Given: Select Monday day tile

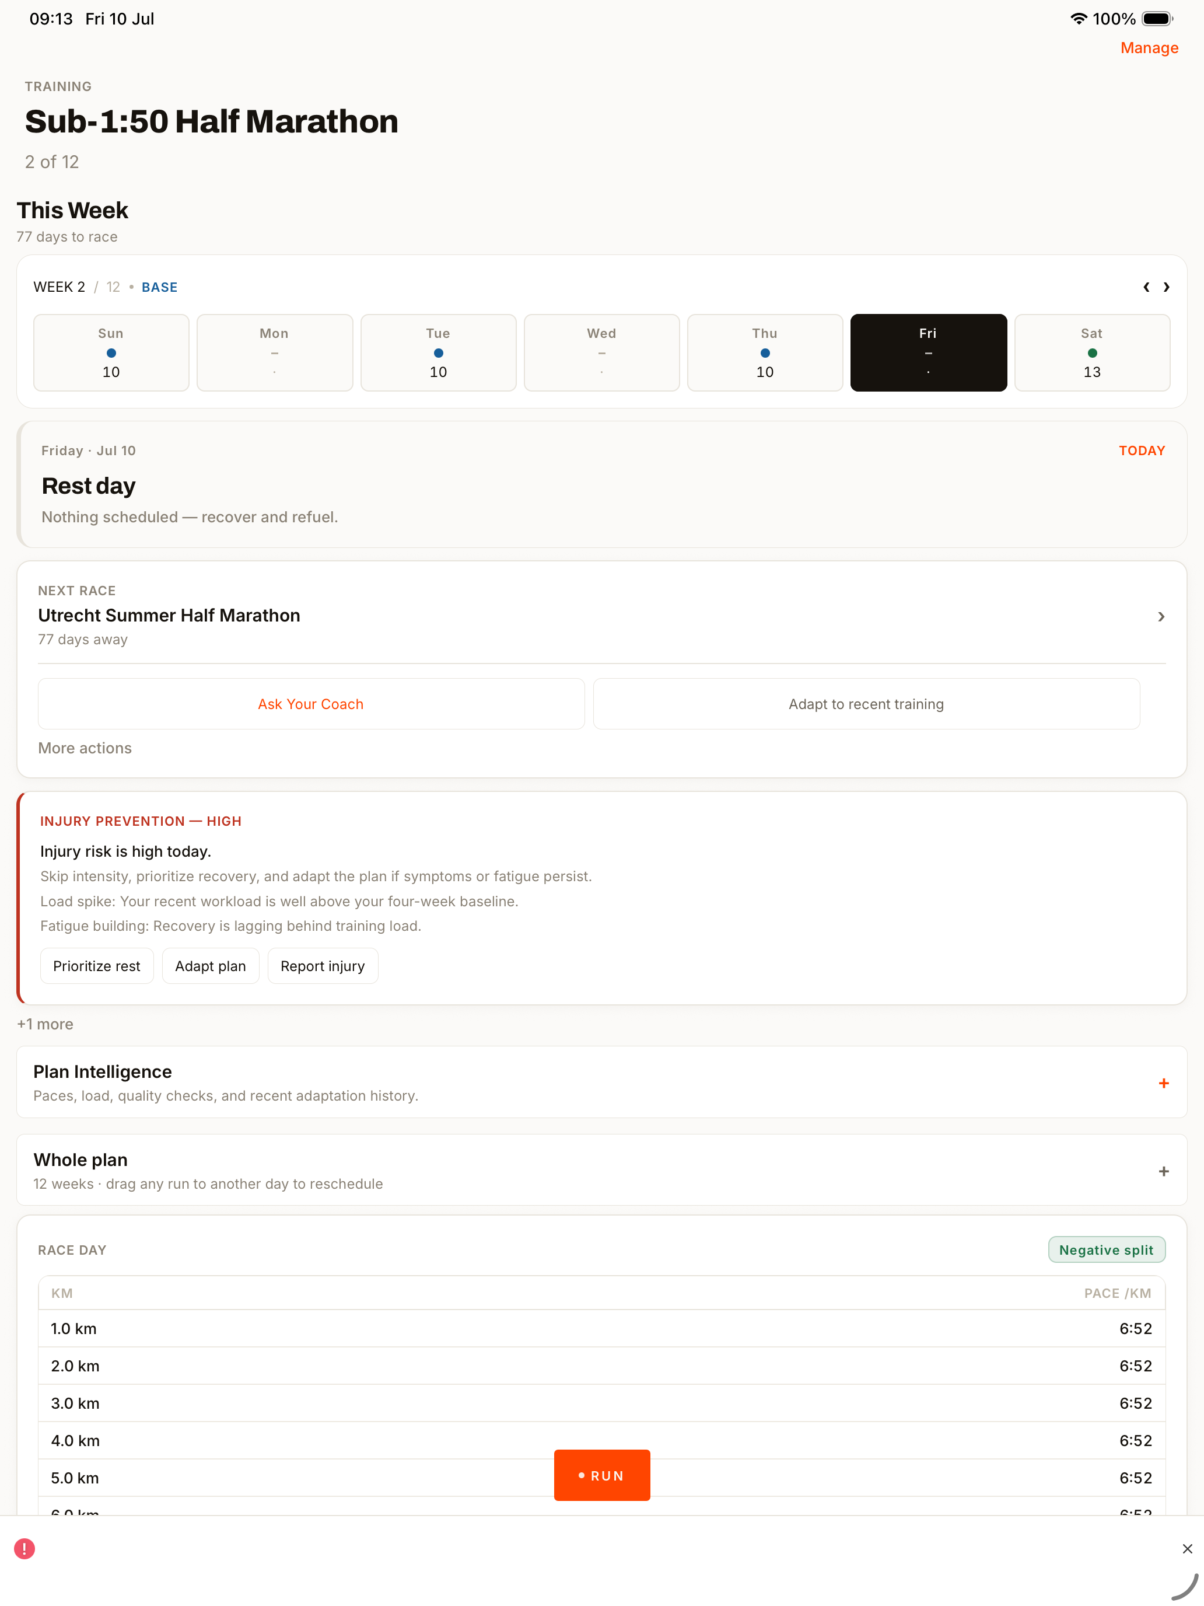Looking at the screenshot, I should [274, 353].
